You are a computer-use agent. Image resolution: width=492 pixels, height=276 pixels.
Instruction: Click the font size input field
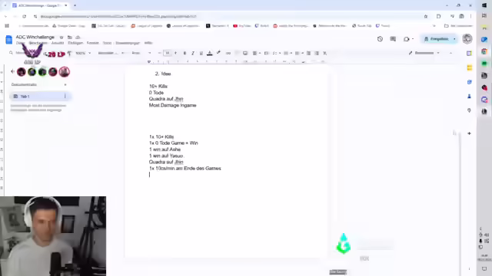tap(168, 53)
